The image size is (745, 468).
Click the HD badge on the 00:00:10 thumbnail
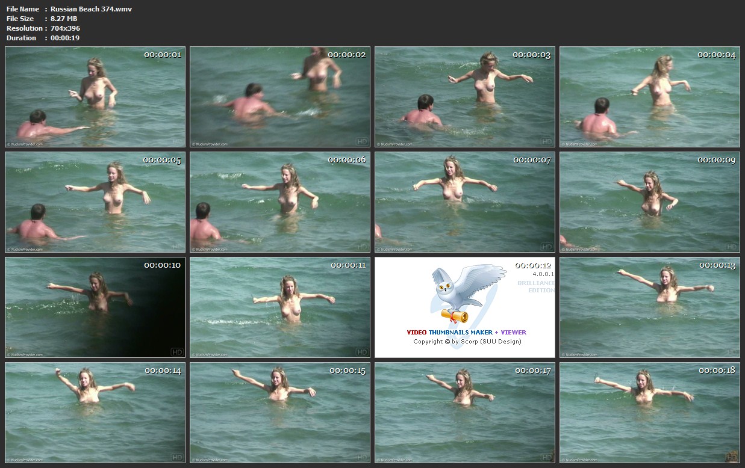(177, 352)
